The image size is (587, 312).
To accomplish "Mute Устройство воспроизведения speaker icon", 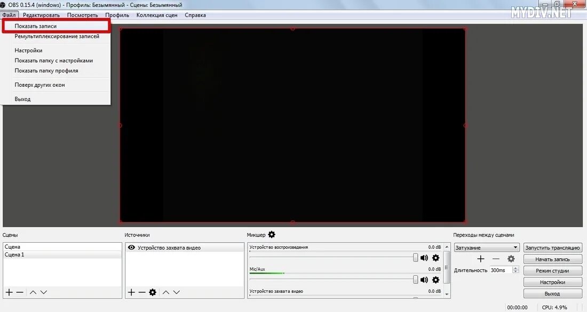I will tap(424, 258).
